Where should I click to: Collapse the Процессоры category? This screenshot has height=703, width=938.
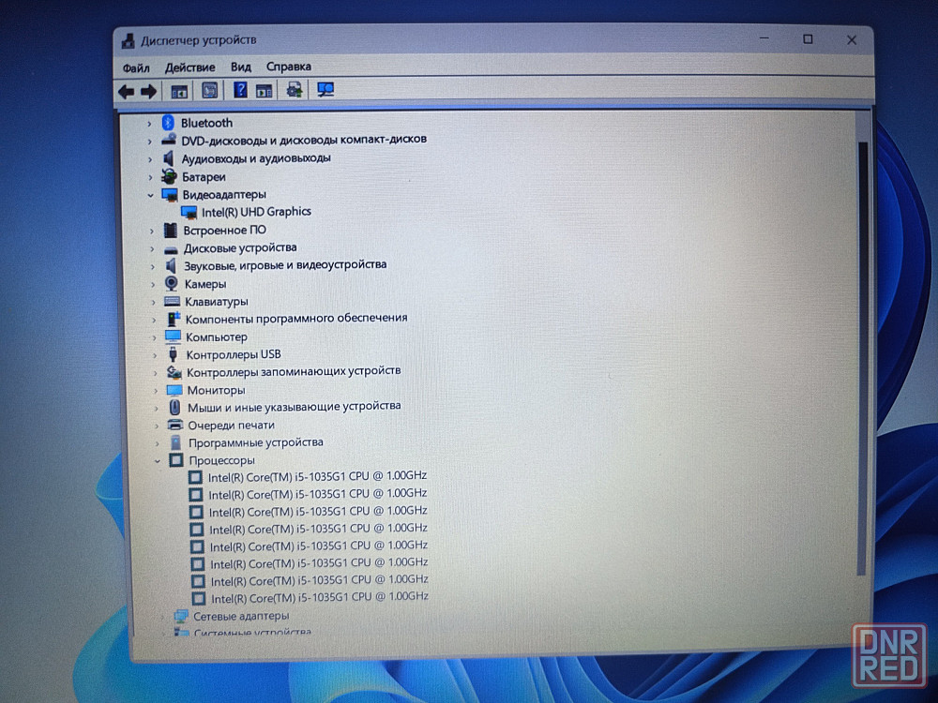pyautogui.click(x=158, y=461)
